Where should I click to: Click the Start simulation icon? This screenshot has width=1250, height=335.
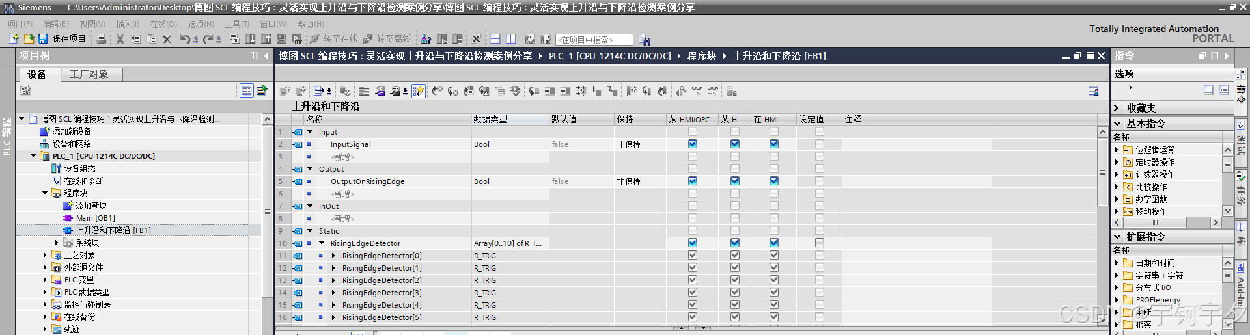pos(282,39)
